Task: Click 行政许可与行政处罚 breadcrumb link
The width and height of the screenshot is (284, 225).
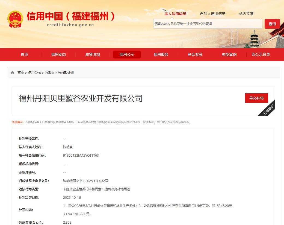Action: (x=59, y=73)
